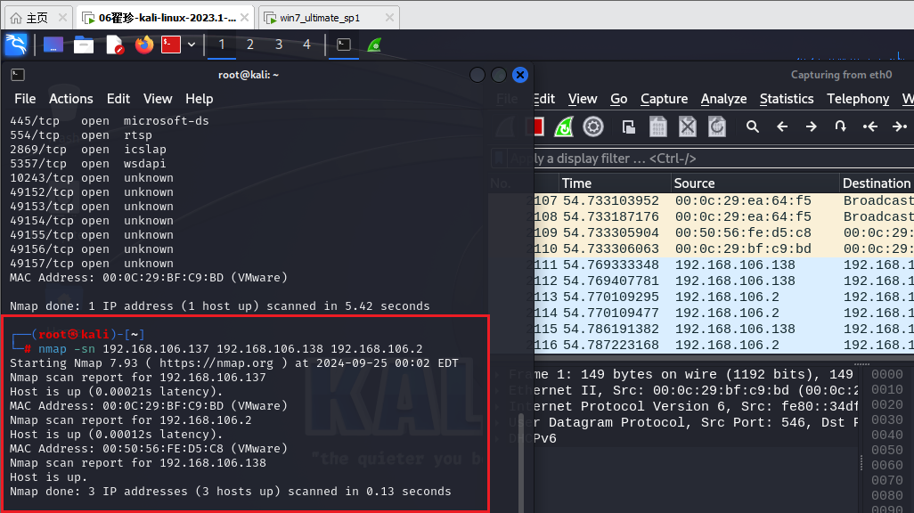This screenshot has width=914, height=513.
Task: Stop the packet capture red button
Action: click(x=537, y=126)
